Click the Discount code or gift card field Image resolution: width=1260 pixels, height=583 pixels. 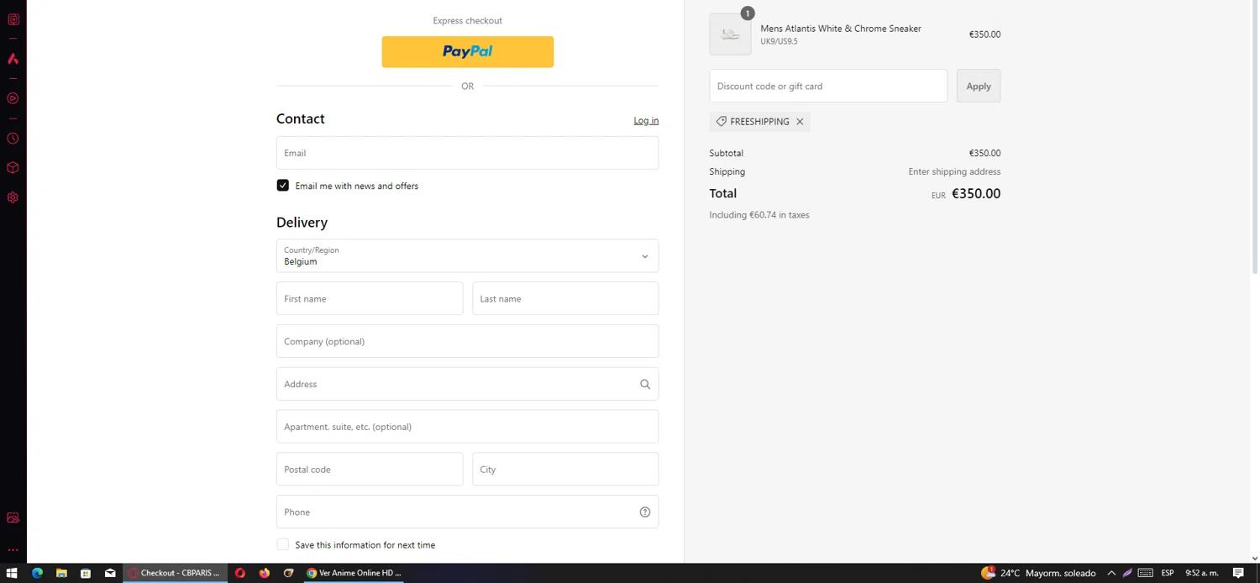pyautogui.click(x=827, y=86)
